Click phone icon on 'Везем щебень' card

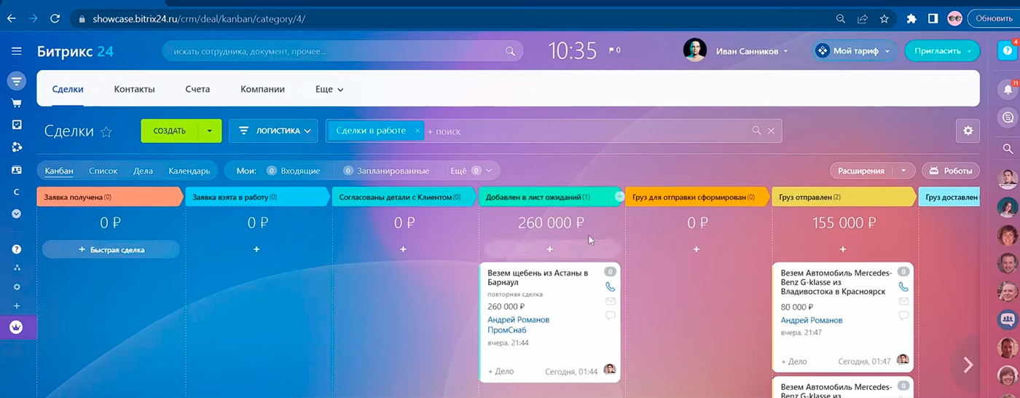tap(610, 287)
